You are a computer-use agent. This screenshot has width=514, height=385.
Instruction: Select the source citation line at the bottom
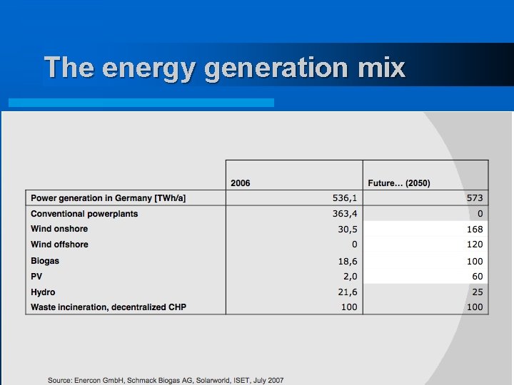166,381
